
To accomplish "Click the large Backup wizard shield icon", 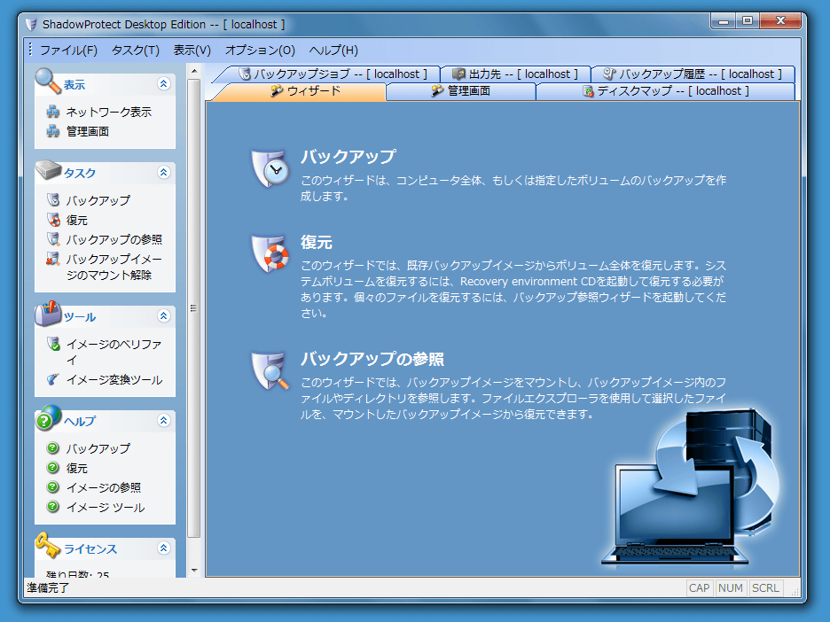I will click(x=270, y=168).
